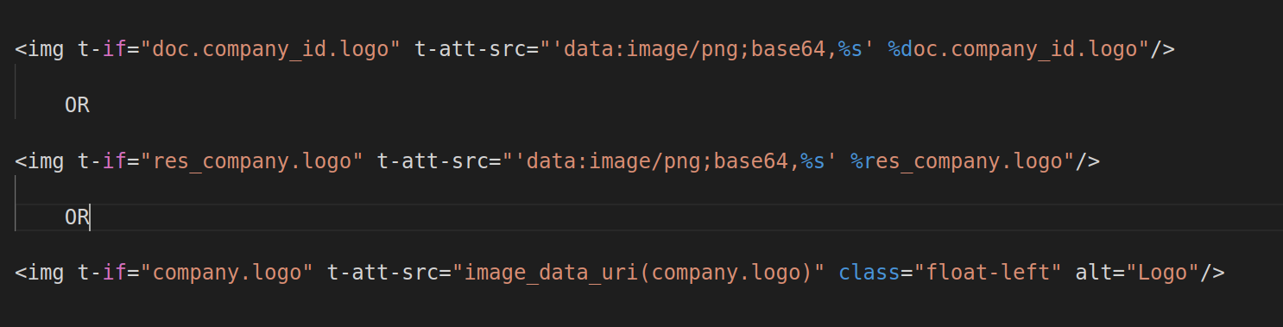Click the closing /> of the last line
Image resolution: width=1283 pixels, height=327 pixels.
tap(1212, 273)
